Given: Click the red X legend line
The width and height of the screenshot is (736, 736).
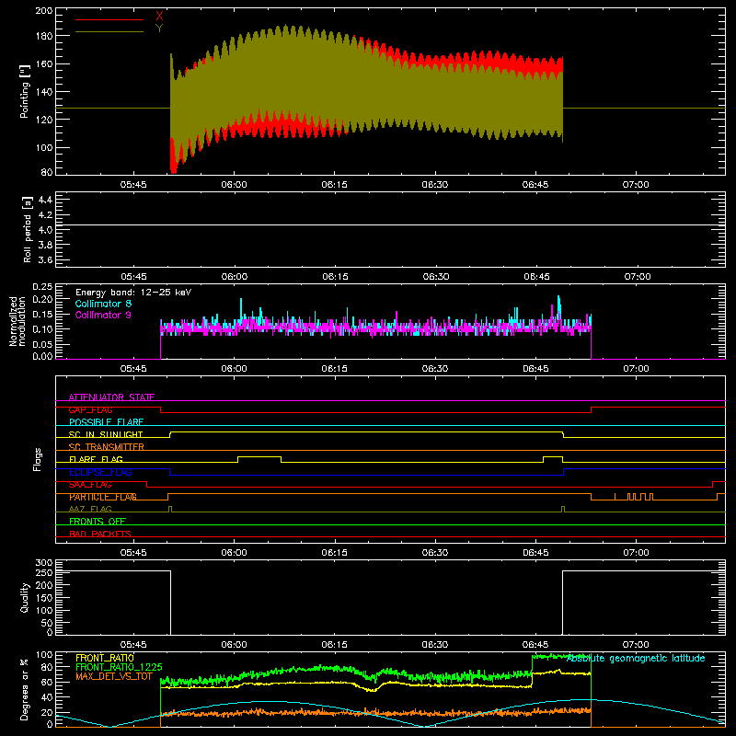Looking at the screenshot, I should pyautogui.click(x=109, y=19).
